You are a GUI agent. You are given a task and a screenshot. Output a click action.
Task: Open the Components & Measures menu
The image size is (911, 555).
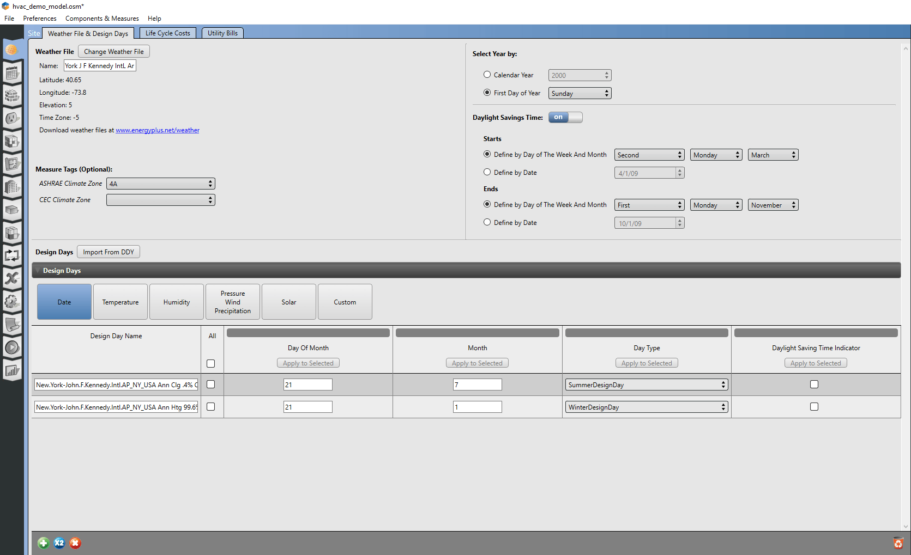pos(102,18)
